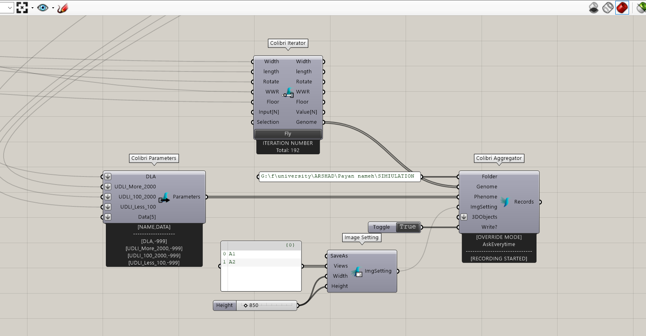Turn off preview with the grey cylinder-and-eye icon
This screenshot has height=336, width=646.
[x=593, y=8]
